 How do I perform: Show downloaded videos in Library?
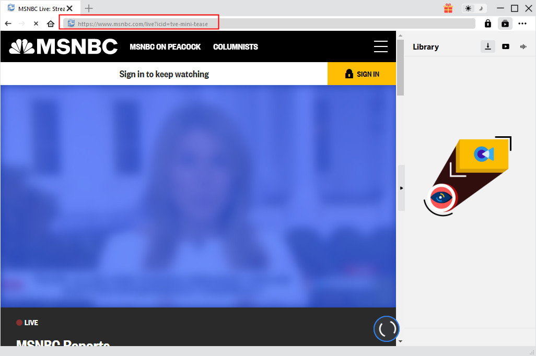(x=505, y=46)
